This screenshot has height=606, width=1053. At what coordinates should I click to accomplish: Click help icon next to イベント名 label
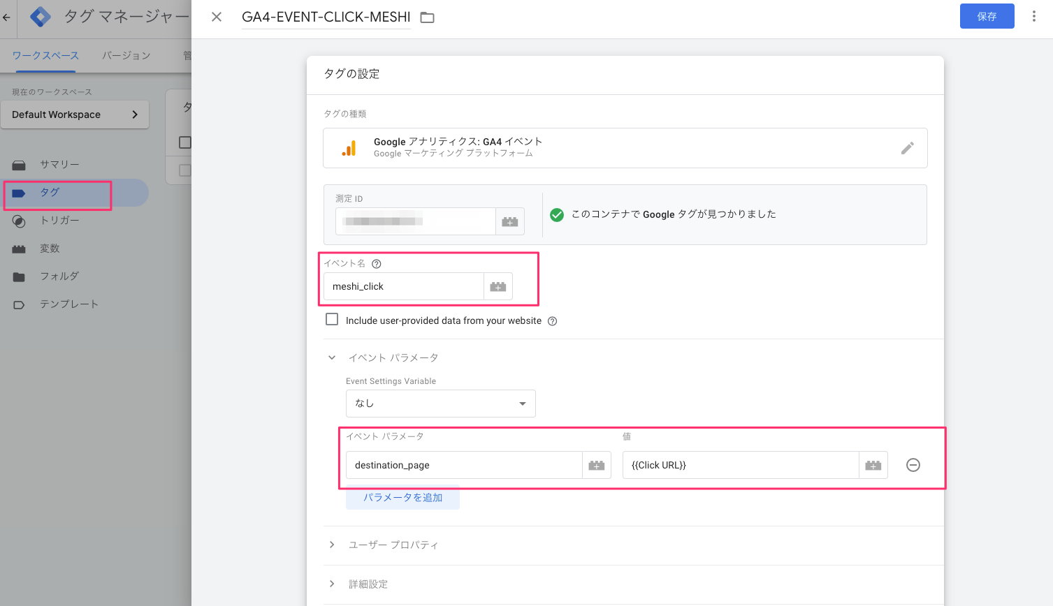tap(377, 264)
